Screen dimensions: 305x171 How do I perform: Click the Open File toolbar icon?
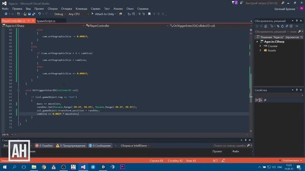point(25,14)
